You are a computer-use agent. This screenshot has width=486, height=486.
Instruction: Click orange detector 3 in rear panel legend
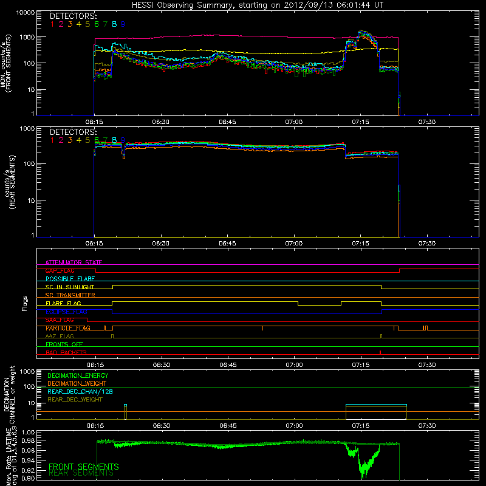[x=70, y=140]
